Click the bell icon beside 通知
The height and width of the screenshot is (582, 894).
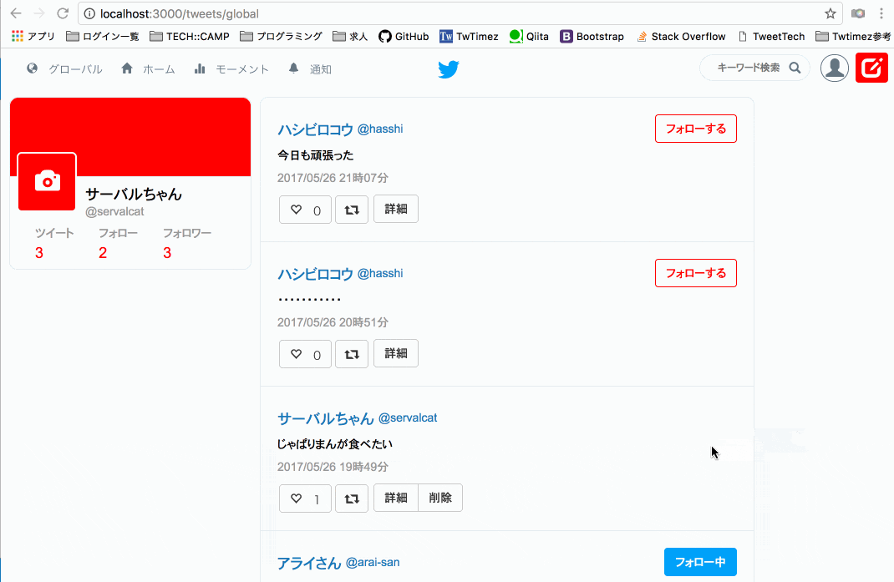pos(293,68)
